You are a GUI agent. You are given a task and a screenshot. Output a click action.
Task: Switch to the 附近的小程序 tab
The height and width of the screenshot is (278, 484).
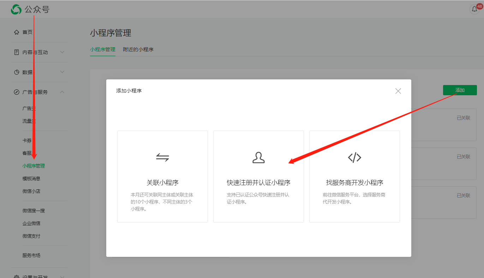point(138,49)
